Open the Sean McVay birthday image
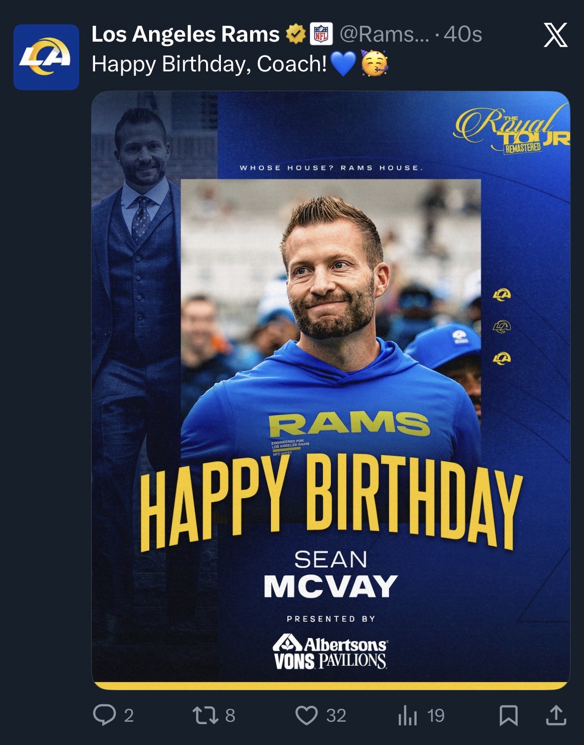This screenshot has height=745, width=584. (330, 390)
